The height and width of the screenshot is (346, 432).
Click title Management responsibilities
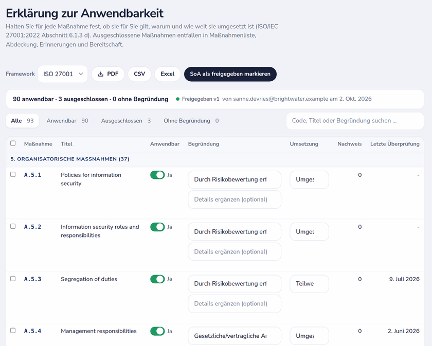click(x=99, y=331)
